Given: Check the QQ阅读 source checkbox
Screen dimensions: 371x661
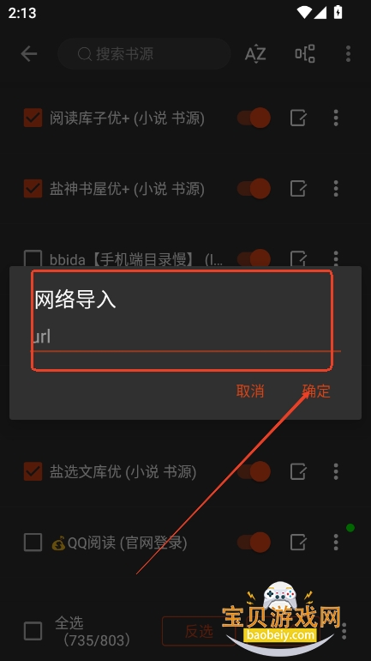Looking at the screenshot, I should (33, 543).
